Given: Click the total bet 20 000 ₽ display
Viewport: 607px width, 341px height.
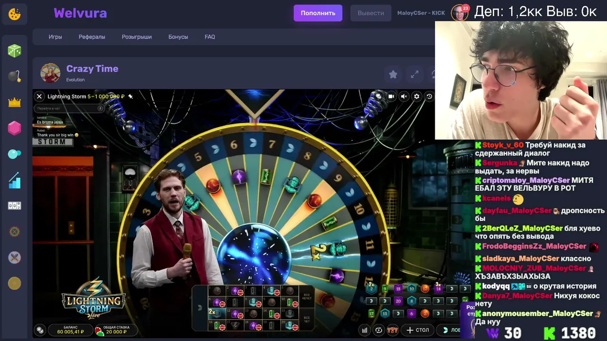Looking at the screenshot, I should pos(116,330).
